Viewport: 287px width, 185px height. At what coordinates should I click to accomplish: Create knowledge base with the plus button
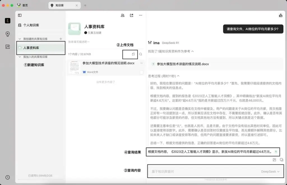coord(60,38)
